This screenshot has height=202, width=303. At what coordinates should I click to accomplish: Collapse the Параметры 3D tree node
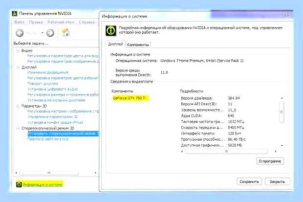click(x=18, y=106)
